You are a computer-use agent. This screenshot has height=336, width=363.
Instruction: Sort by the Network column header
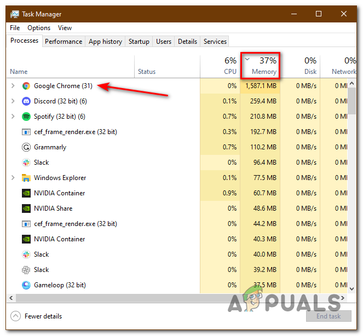pyautogui.click(x=338, y=66)
